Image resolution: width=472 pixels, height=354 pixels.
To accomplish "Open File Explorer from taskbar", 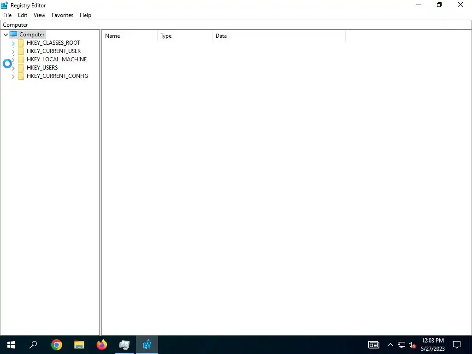I will click(x=79, y=345).
